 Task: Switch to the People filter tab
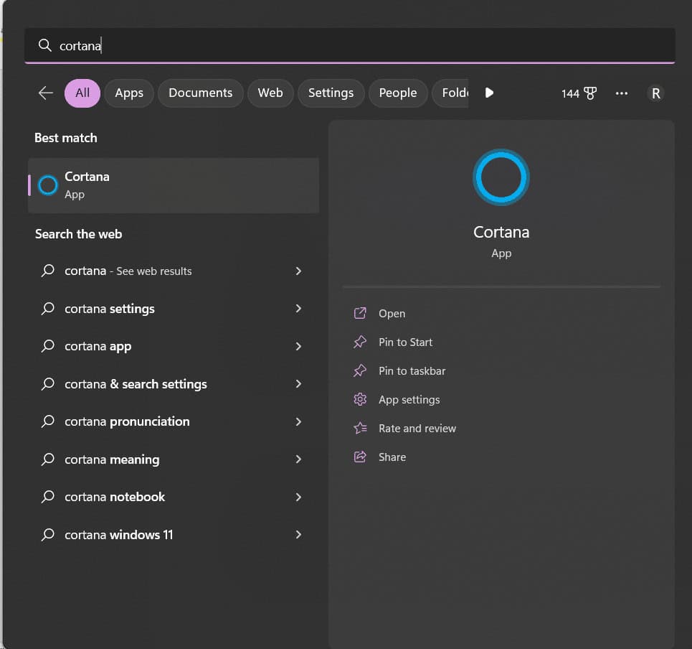398,93
